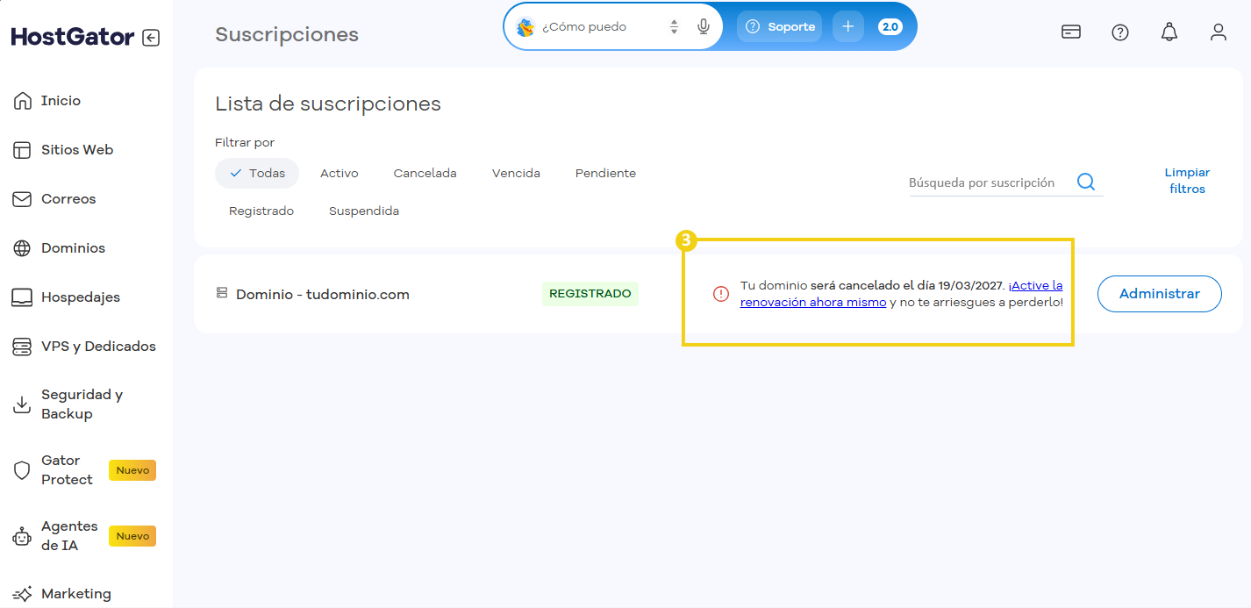Click the 2.0 version badge
Screen dimensions: 1251x608
coord(890,27)
